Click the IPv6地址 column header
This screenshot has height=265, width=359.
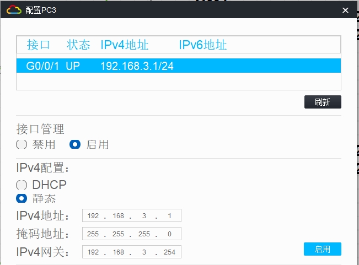tap(203, 45)
